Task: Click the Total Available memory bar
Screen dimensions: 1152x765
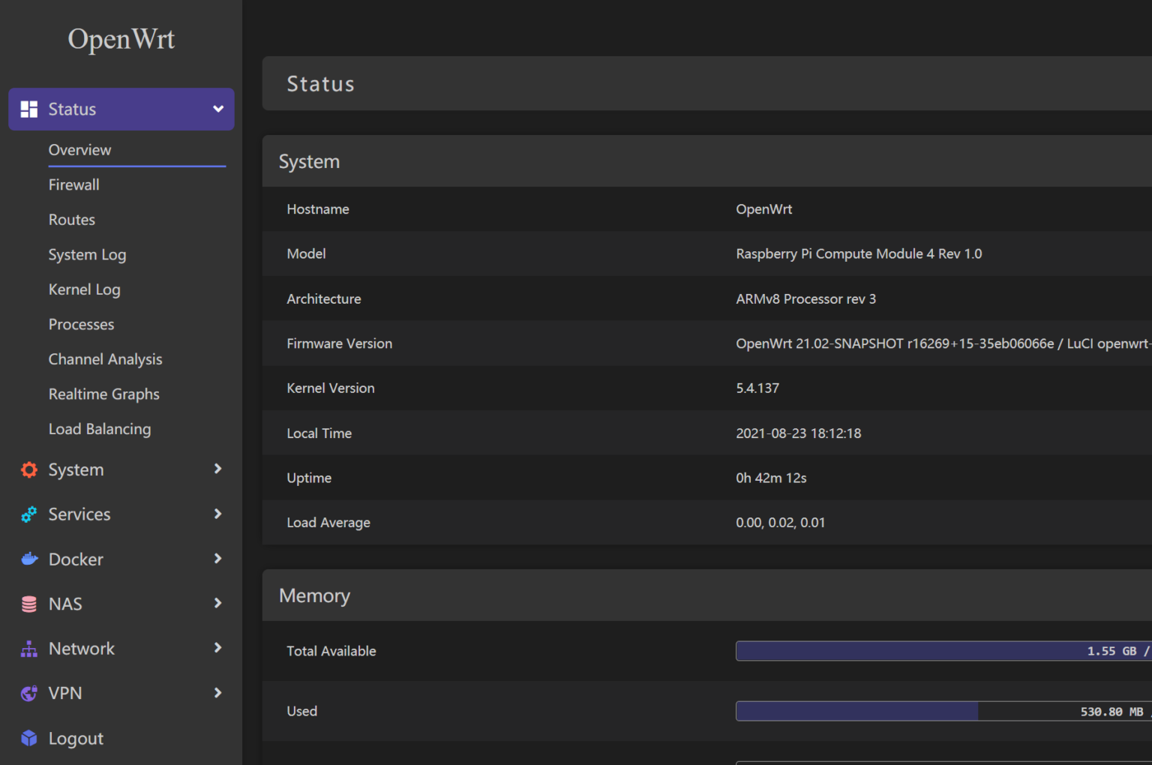Action: pyautogui.click(x=937, y=651)
